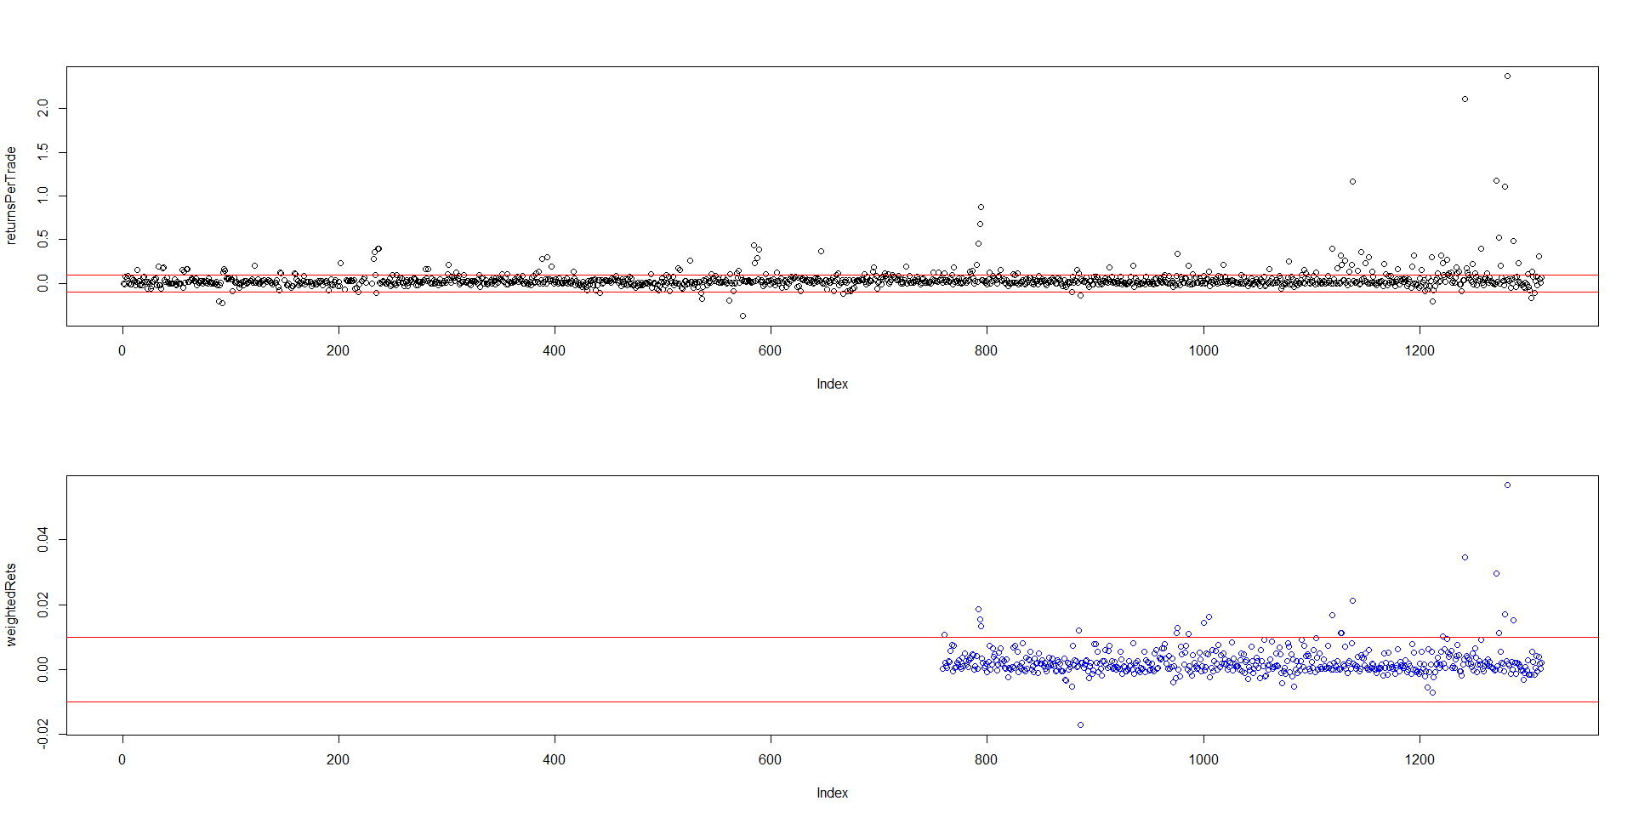Click the weightedRets y-axis title
The width and height of the screenshot is (1633, 818).
pos(11,605)
